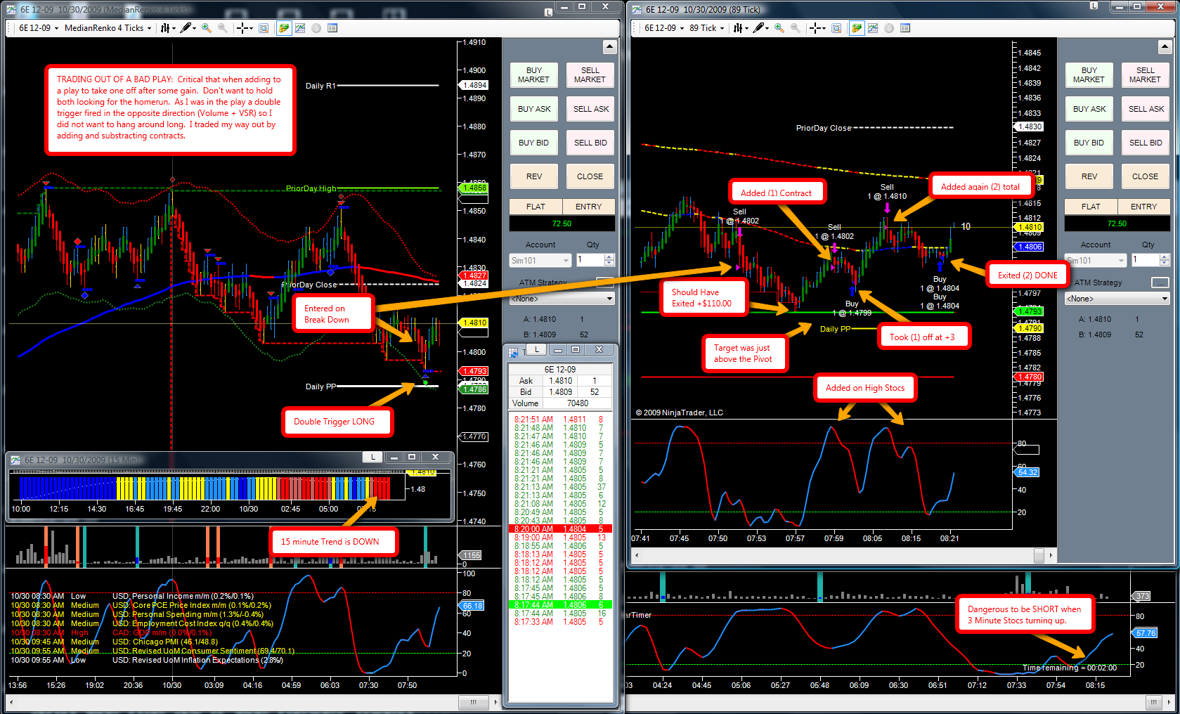Click zoom in magnifier on 89 Tick chart toolbar

[x=779, y=28]
